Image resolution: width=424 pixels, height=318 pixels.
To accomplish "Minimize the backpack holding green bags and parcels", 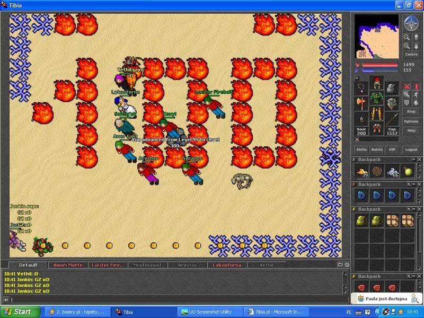I will pos(414,209).
